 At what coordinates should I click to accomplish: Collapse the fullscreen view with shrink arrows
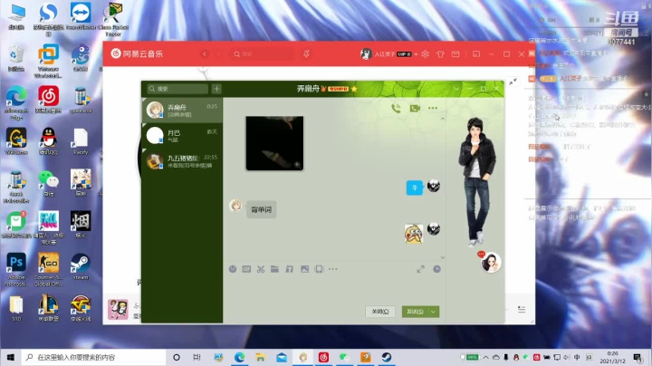pos(513,82)
